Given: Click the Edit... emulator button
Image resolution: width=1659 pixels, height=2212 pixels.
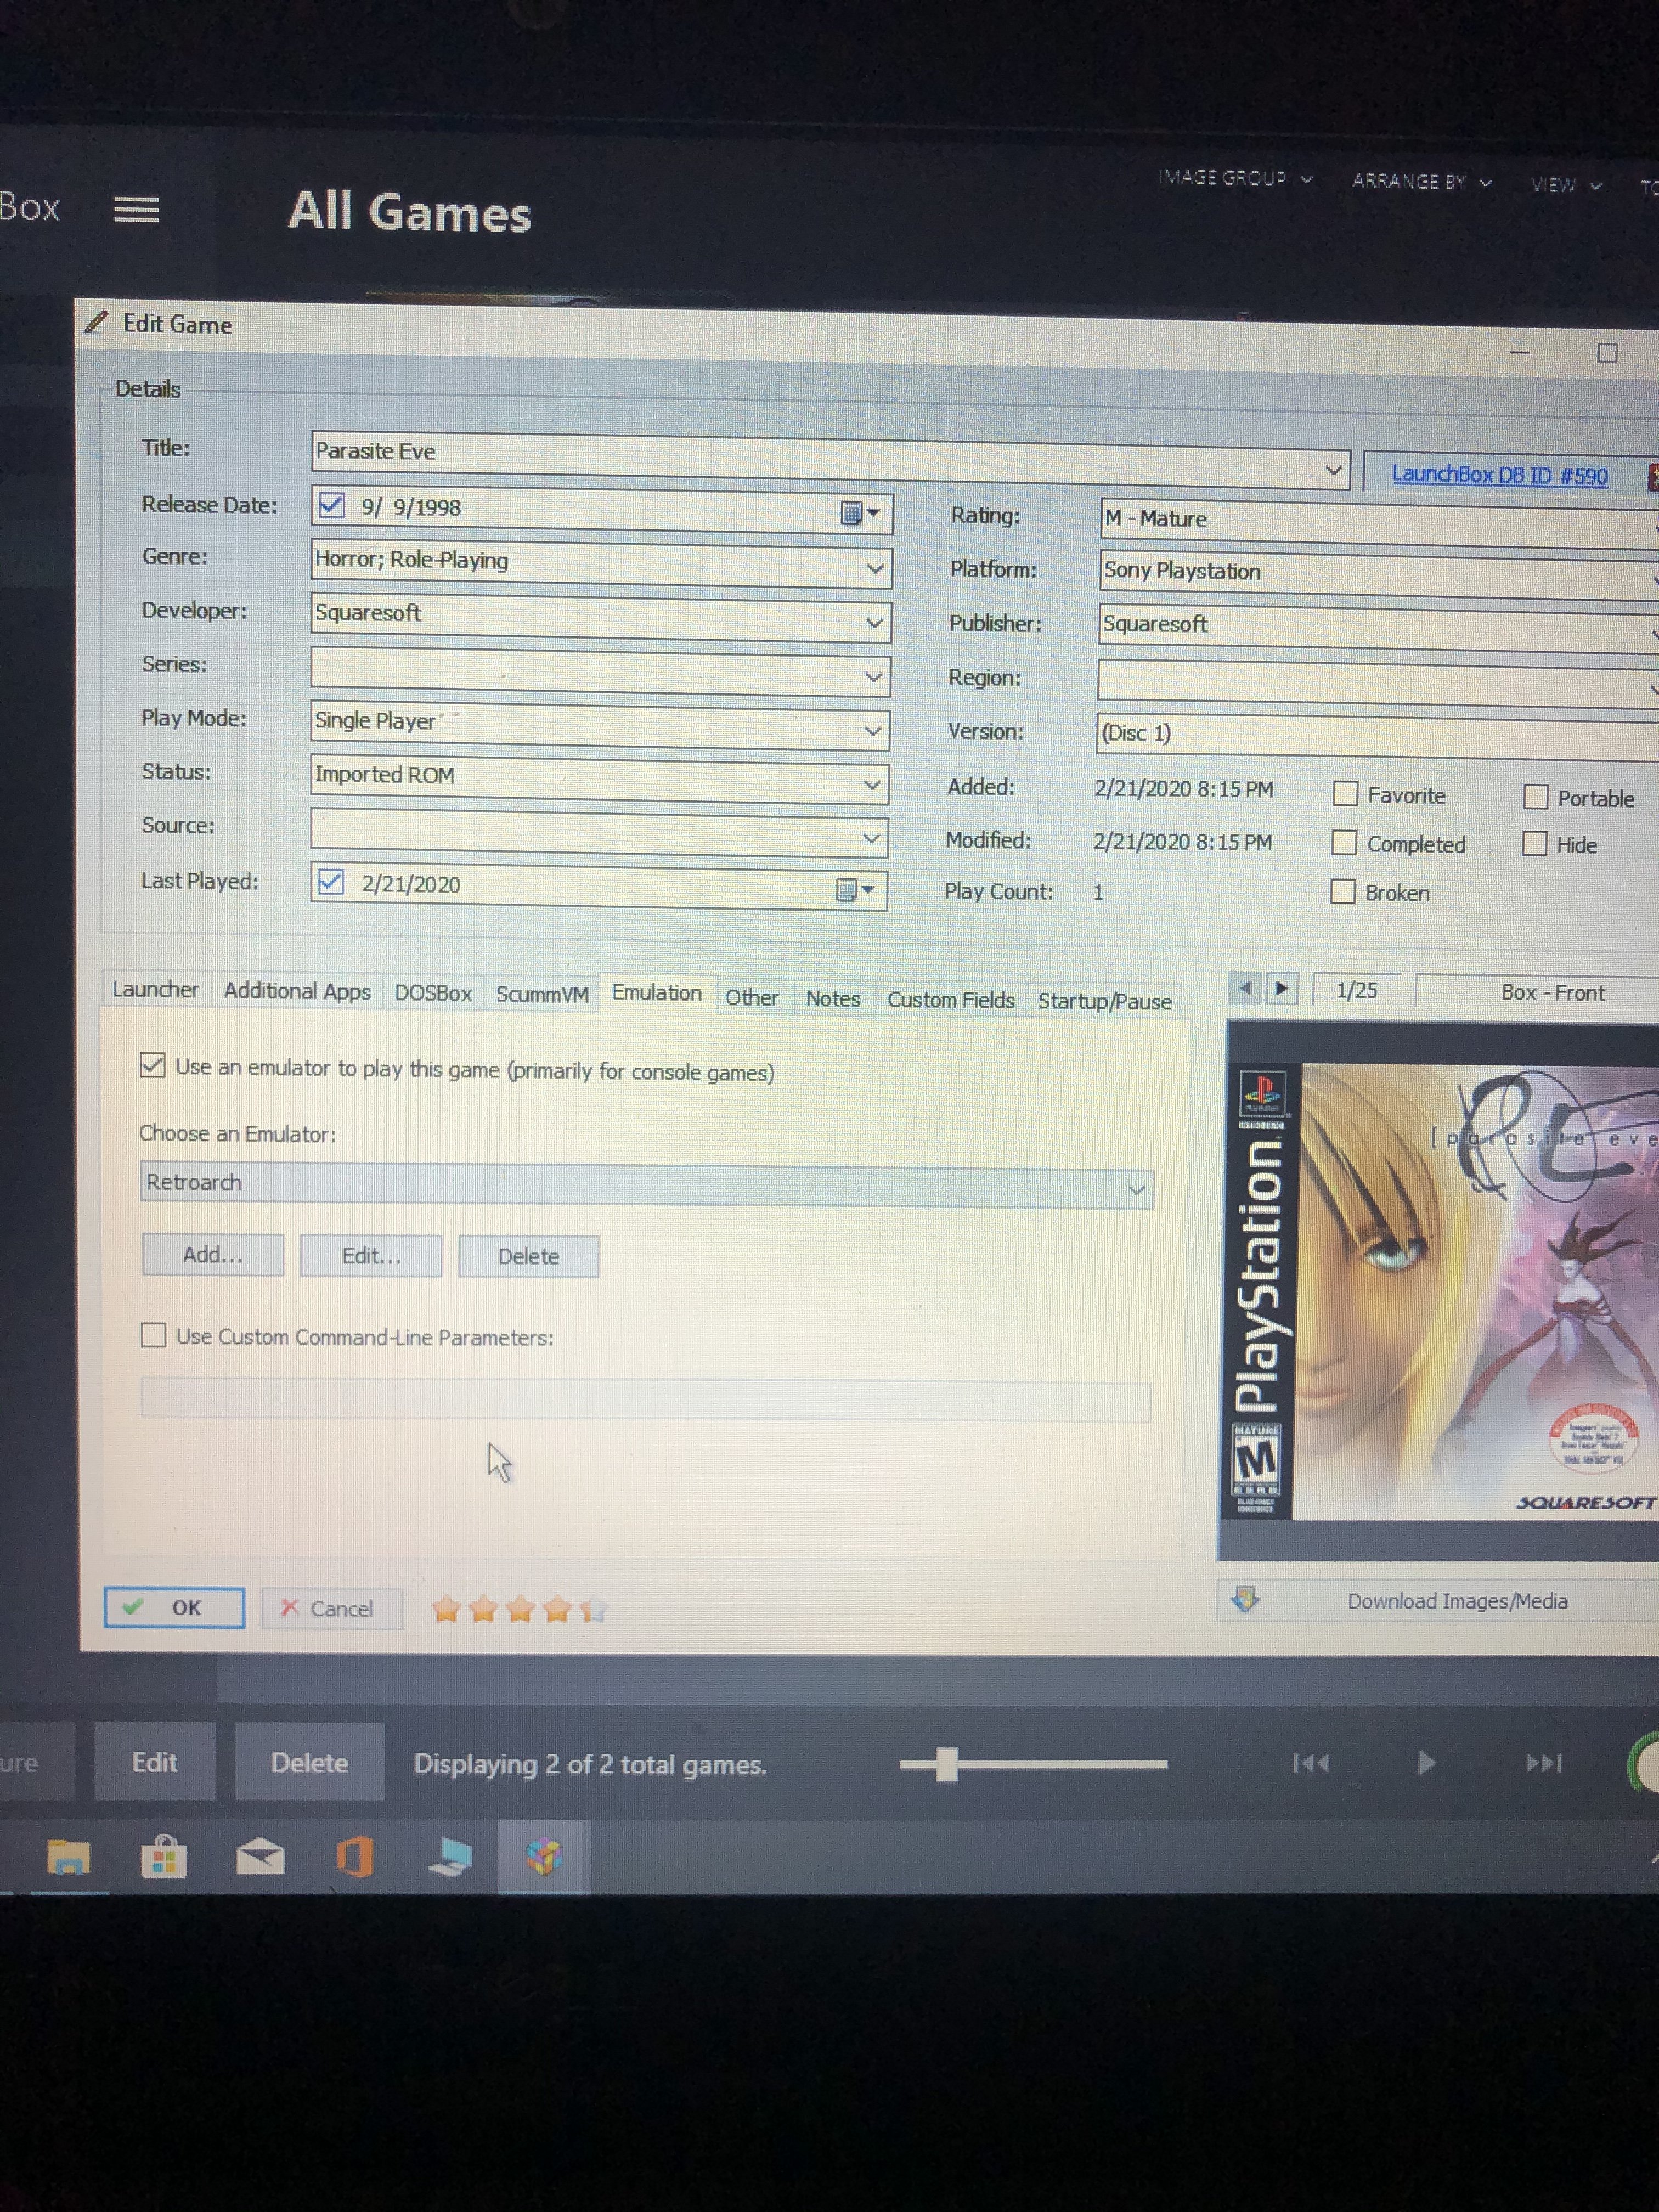Looking at the screenshot, I should click(x=371, y=1255).
